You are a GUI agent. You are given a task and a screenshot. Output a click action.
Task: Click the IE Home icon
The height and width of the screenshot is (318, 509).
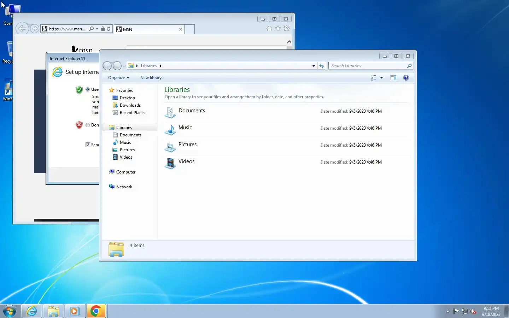coord(269,29)
